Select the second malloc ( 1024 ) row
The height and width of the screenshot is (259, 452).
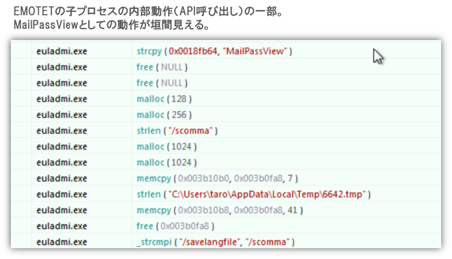click(166, 163)
